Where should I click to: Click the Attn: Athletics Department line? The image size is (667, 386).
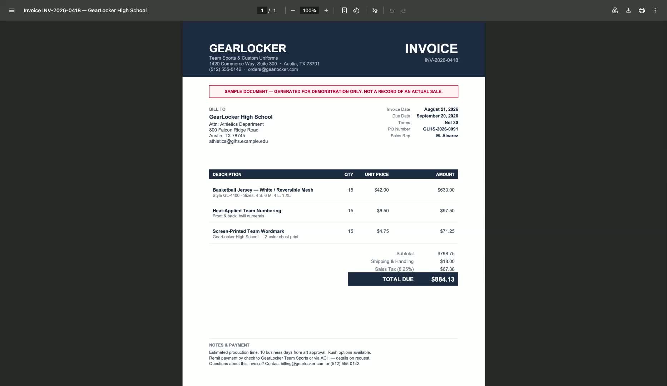(236, 124)
